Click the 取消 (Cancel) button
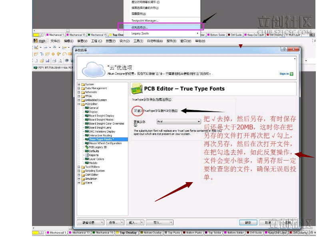The image size is (329, 238). coord(267,222)
